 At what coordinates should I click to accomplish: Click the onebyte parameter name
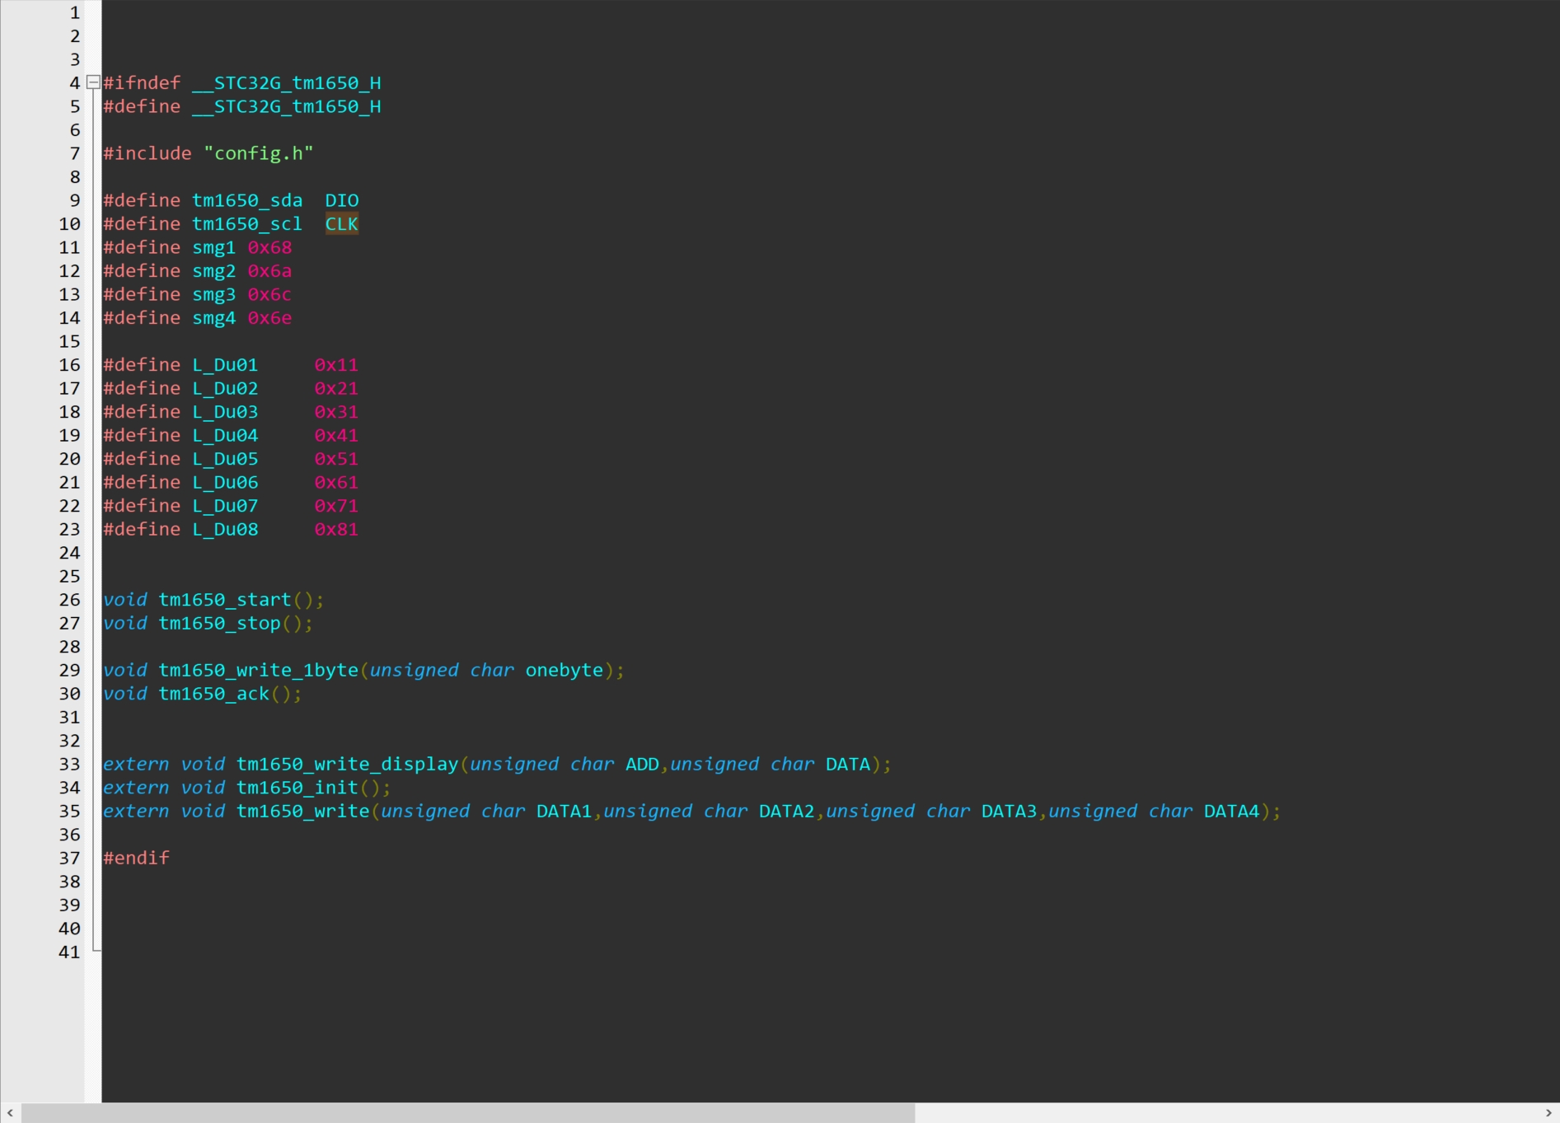(x=564, y=670)
